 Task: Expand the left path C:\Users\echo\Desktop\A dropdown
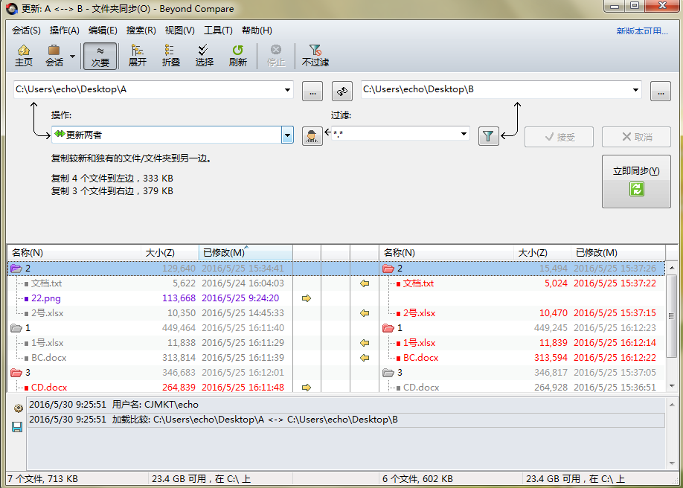tap(288, 90)
